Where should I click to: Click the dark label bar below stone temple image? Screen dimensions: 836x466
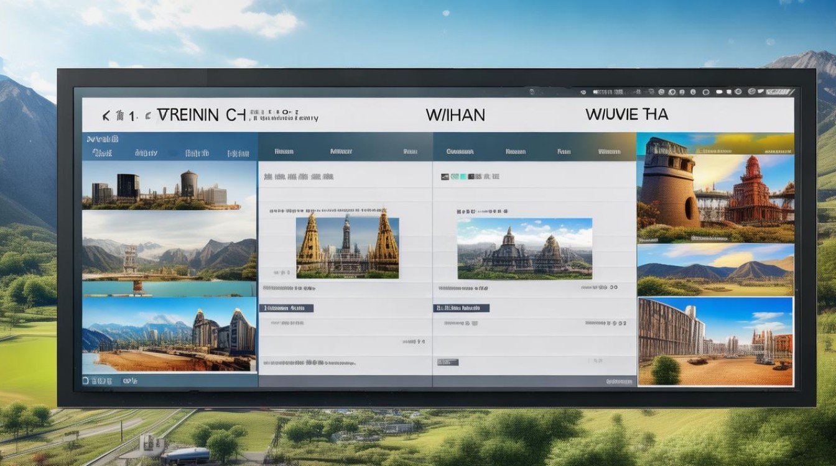(461, 308)
